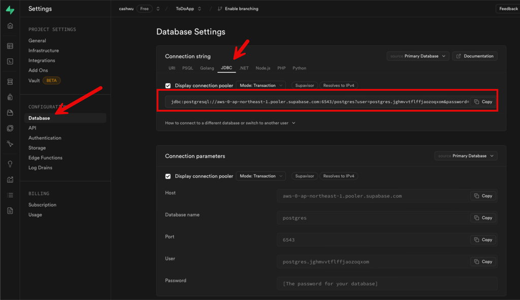This screenshot has width=520, height=300.
Task: Open the Advisors lightbulb icon
Action: click(x=10, y=164)
